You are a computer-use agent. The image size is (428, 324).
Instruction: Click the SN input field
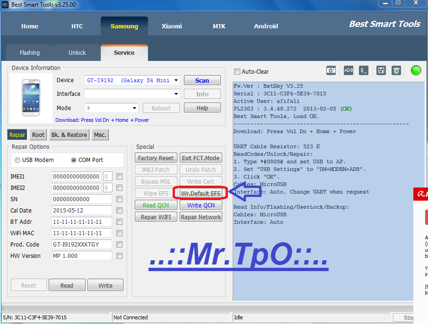82,199
